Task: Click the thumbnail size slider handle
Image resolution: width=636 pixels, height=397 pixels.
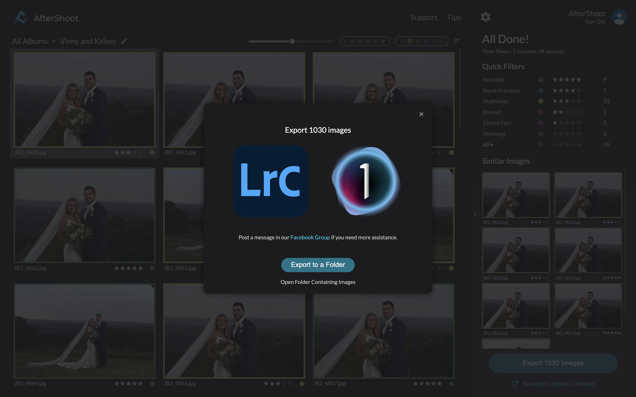Action: (292, 41)
